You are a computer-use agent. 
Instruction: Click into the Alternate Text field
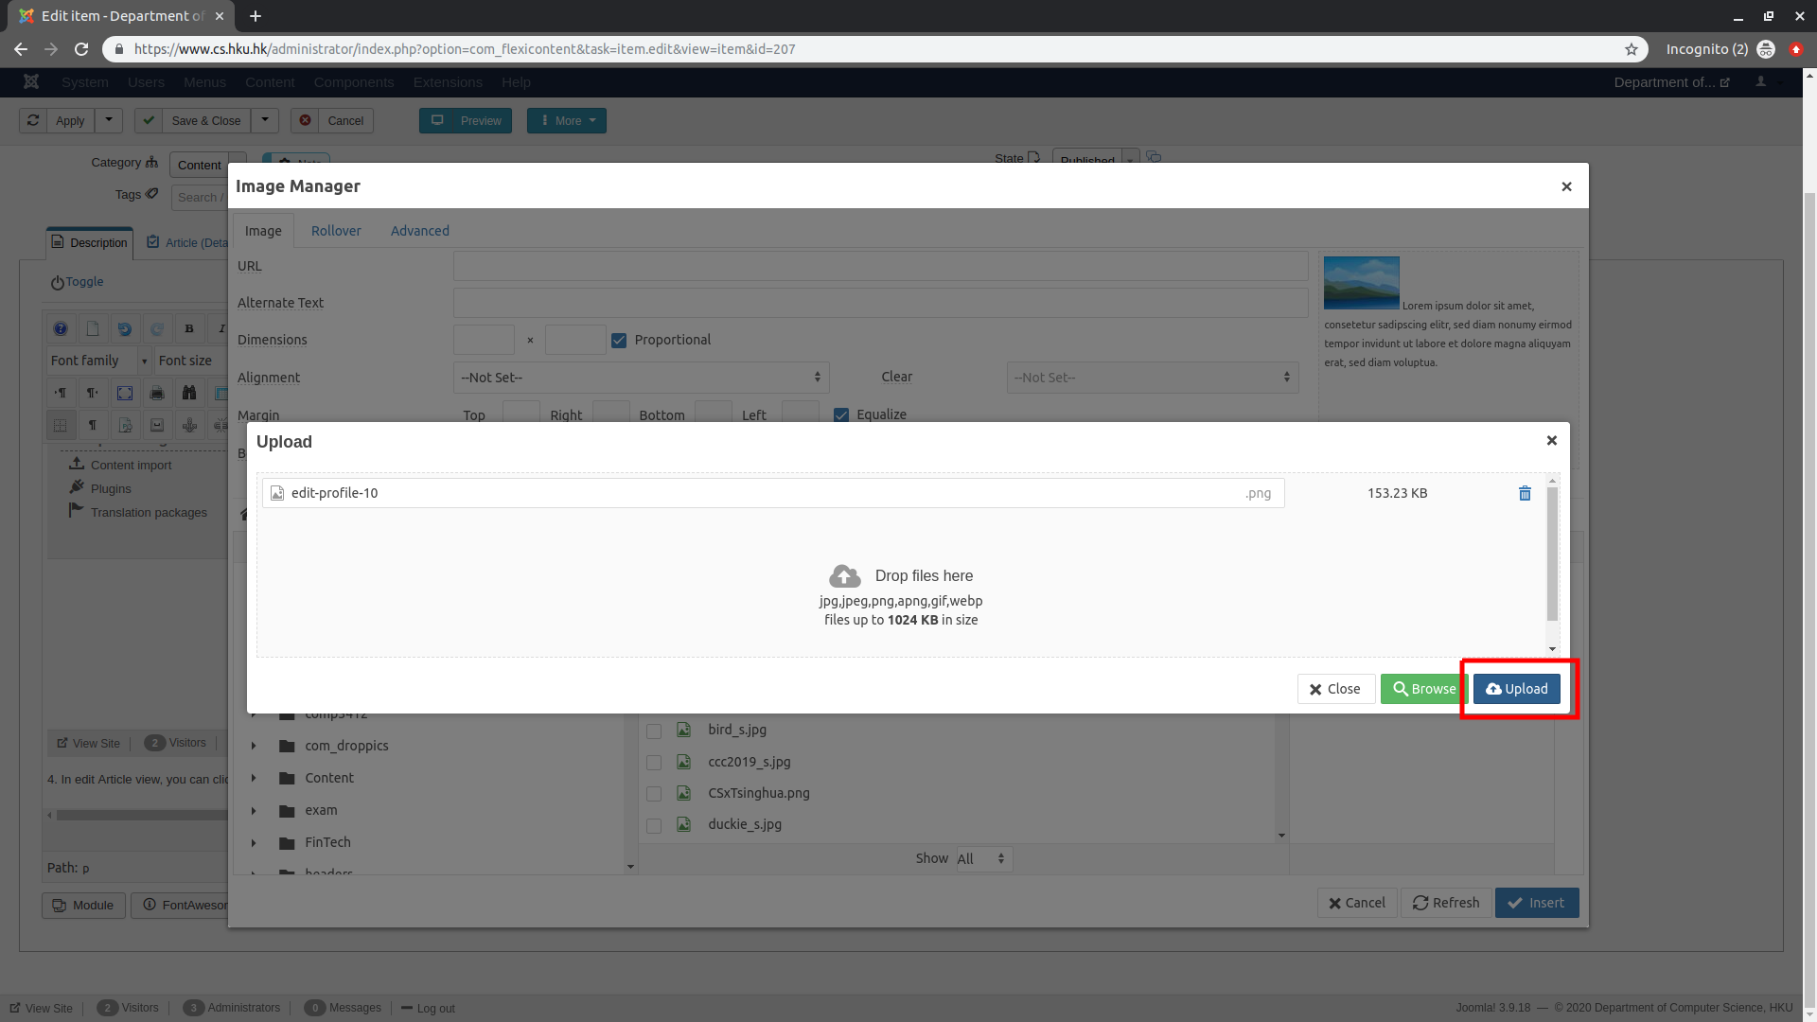coord(880,303)
